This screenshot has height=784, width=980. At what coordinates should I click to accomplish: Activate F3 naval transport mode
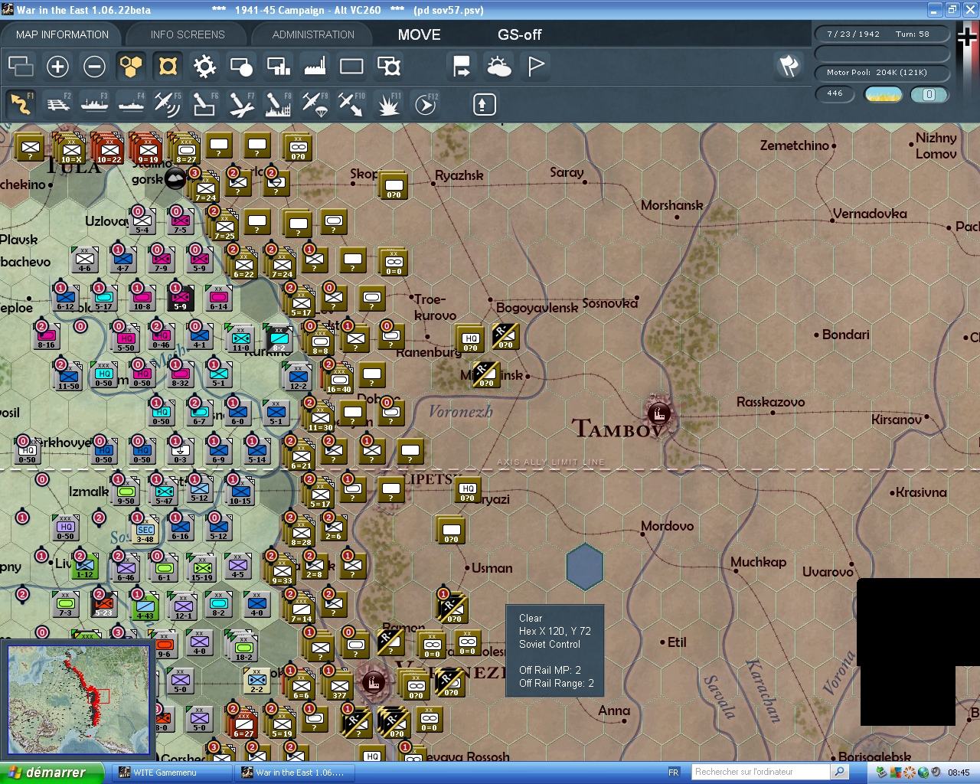tap(95, 104)
